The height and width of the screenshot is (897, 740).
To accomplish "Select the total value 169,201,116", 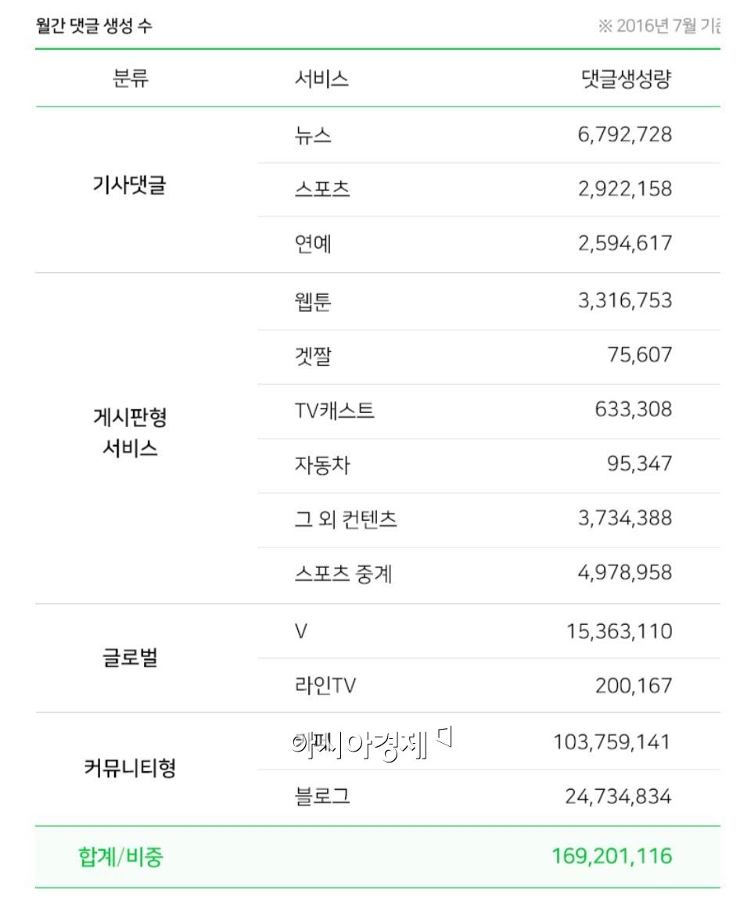I will click(x=612, y=856).
